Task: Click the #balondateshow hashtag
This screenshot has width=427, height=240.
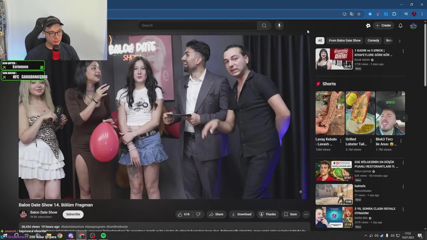Action: click(x=72, y=227)
